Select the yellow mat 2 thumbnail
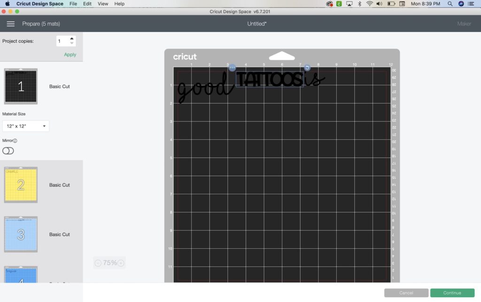The width and height of the screenshot is (481, 302). tap(21, 185)
